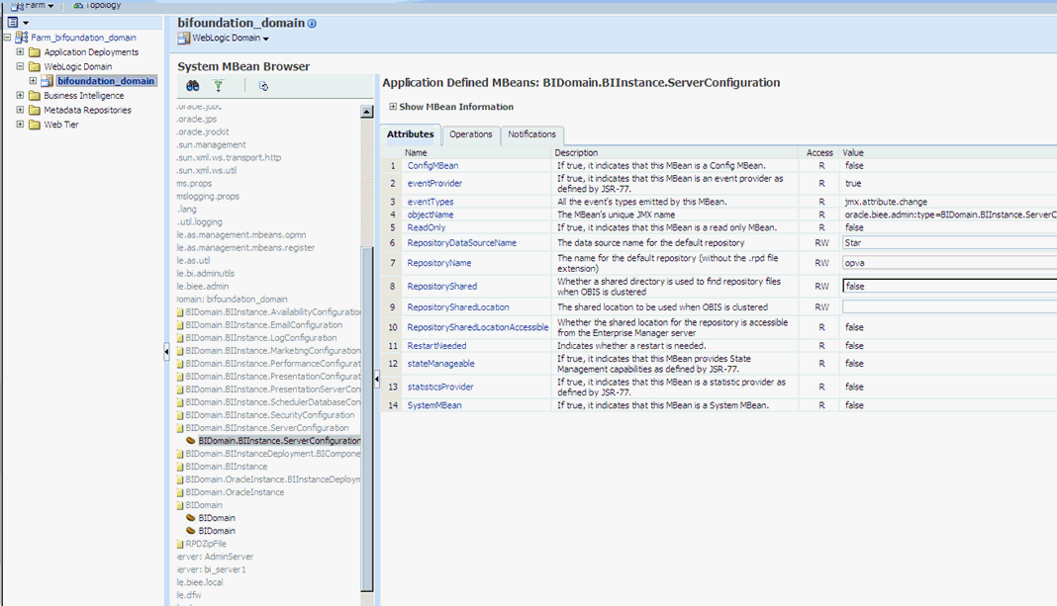This screenshot has width=1057, height=606.
Task: Open the RepositoryShared attribute link
Action: tap(441, 286)
